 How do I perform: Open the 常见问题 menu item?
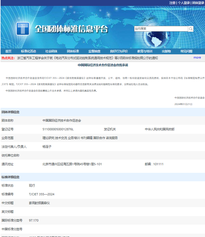pyautogui.click(x=186, y=51)
